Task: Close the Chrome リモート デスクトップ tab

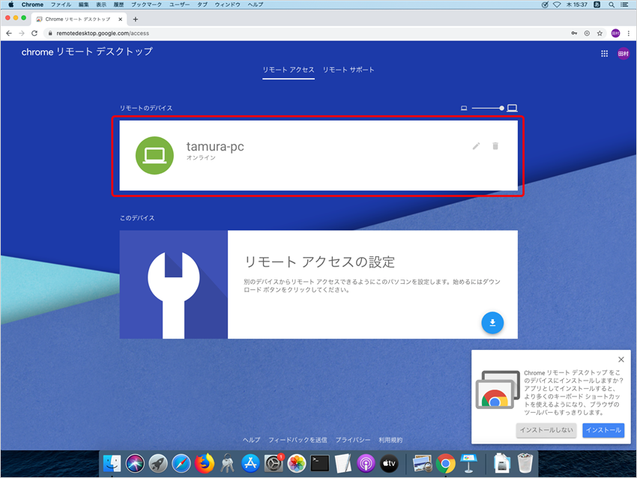Action: 120,19
